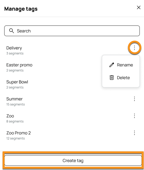The image size is (144, 170).
Task: Open the Zoo tag three-dot menu
Action: click(x=134, y=116)
